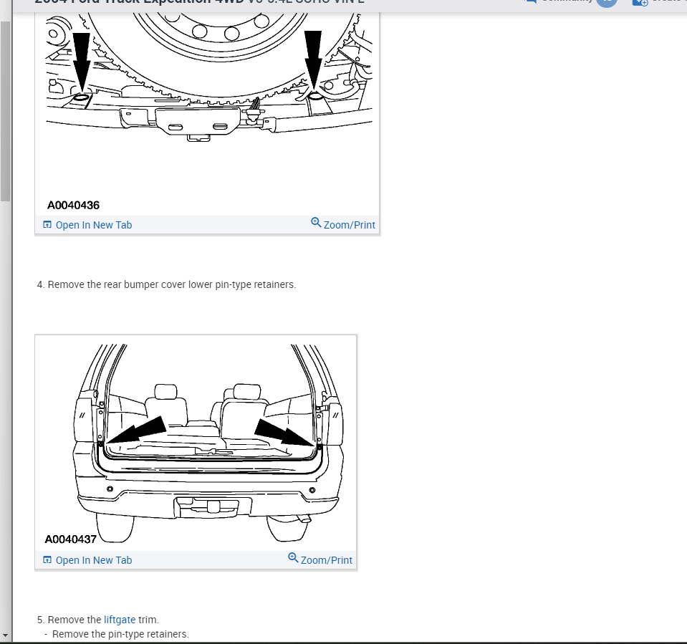Click the magnifier icon beside A0040436 Zoom/Print
Screen dimensions: 687x644
click(316, 223)
